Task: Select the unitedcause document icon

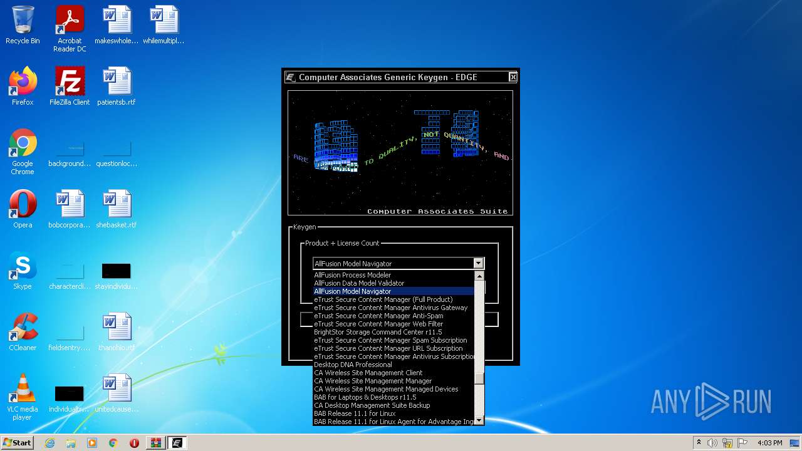Action: click(x=117, y=393)
